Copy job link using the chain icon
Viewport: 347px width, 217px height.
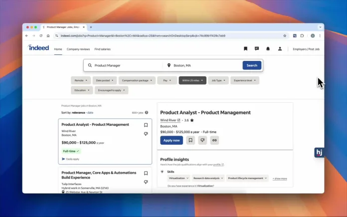pyautogui.click(x=214, y=140)
